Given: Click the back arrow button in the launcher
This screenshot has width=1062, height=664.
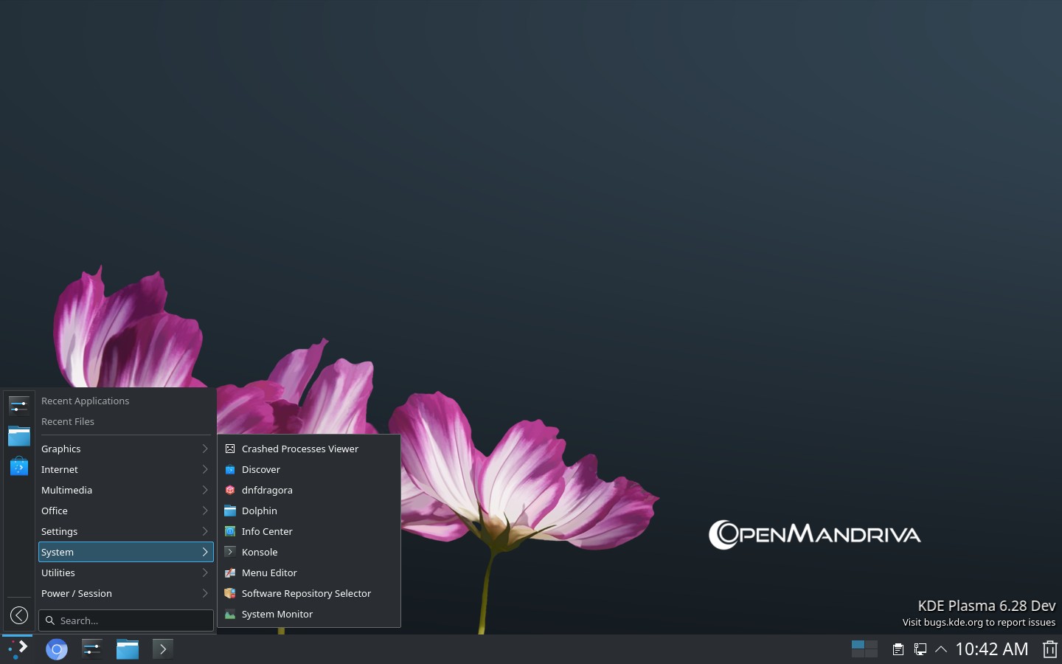Looking at the screenshot, I should point(19,615).
